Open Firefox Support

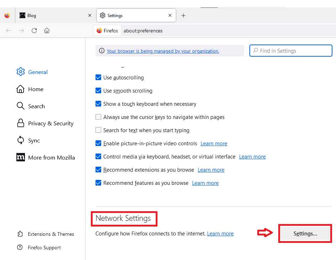coord(44,248)
